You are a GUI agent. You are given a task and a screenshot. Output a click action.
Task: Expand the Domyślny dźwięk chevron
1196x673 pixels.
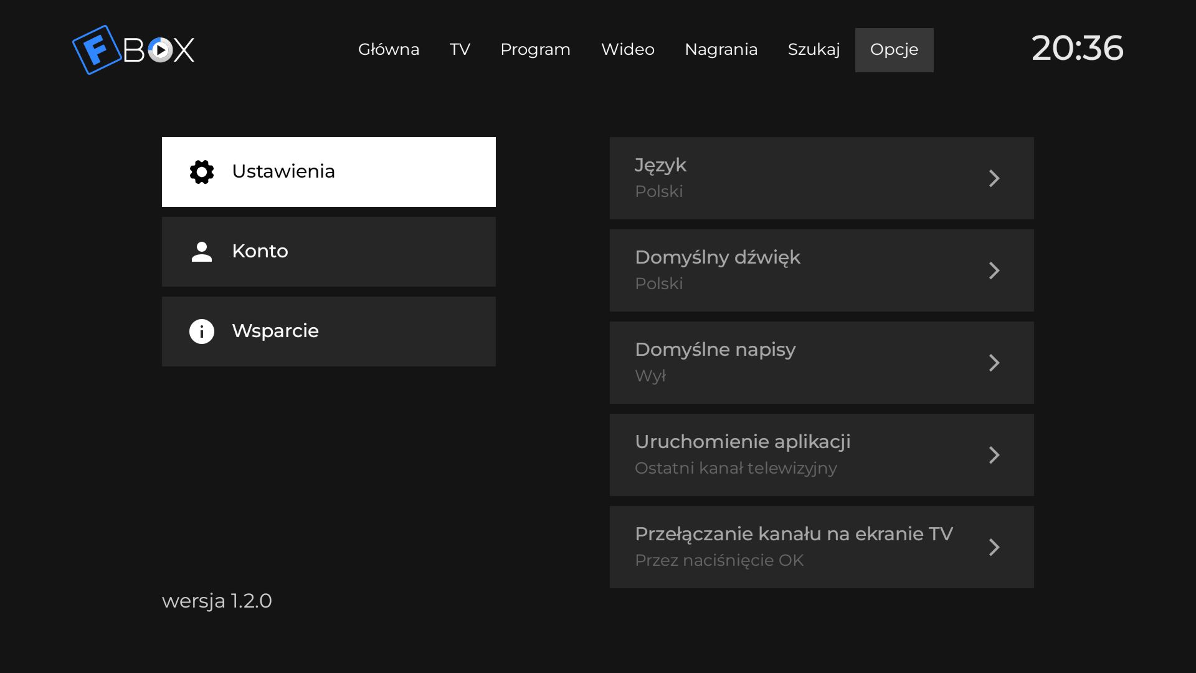pyautogui.click(x=994, y=270)
